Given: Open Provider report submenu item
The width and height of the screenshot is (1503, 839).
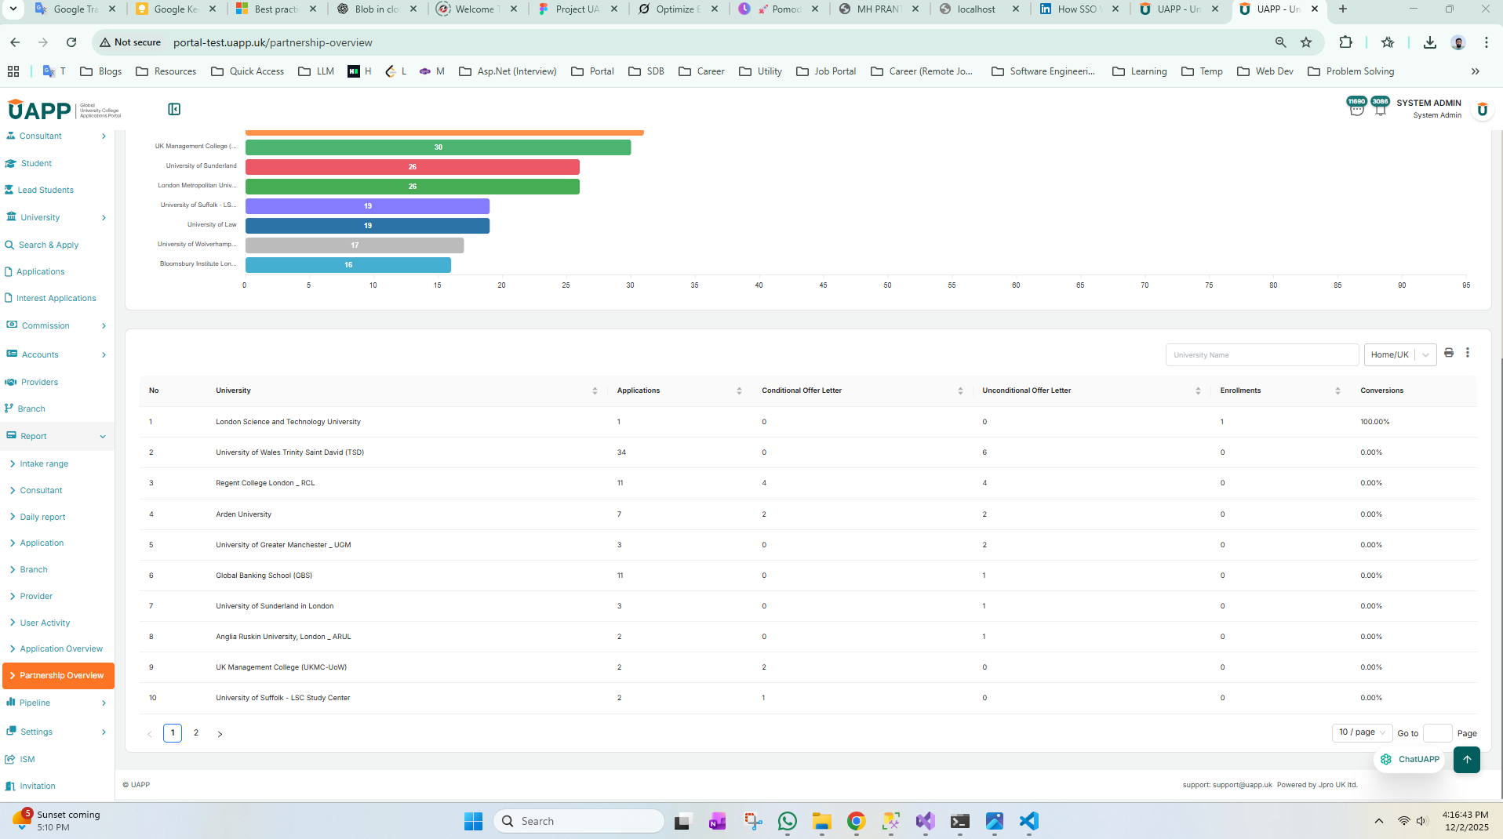Looking at the screenshot, I should (36, 596).
